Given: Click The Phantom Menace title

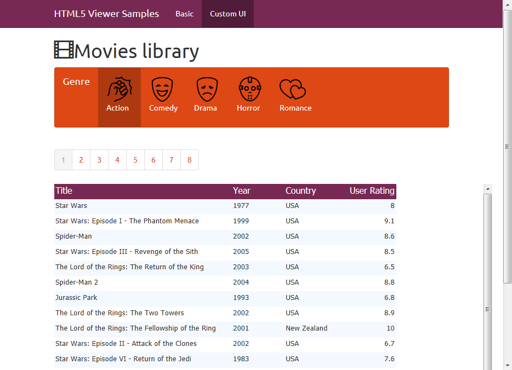Looking at the screenshot, I should click(x=126, y=221).
